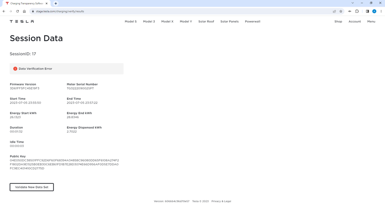Click the browser forward arrow

11,11
